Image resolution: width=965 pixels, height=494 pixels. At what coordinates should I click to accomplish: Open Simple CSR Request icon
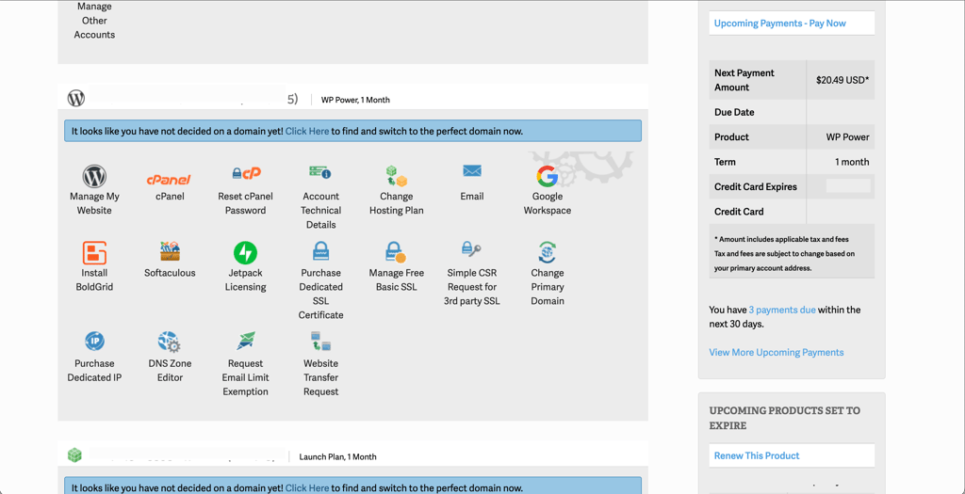[471, 250]
